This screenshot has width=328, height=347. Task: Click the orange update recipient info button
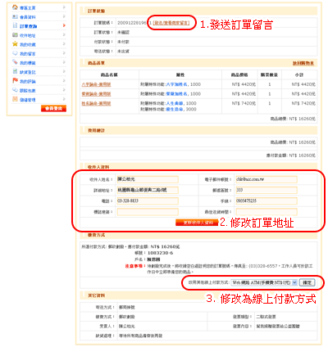tap(197, 223)
